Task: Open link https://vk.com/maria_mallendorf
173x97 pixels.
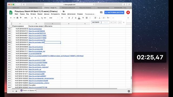Action: coord(38,67)
